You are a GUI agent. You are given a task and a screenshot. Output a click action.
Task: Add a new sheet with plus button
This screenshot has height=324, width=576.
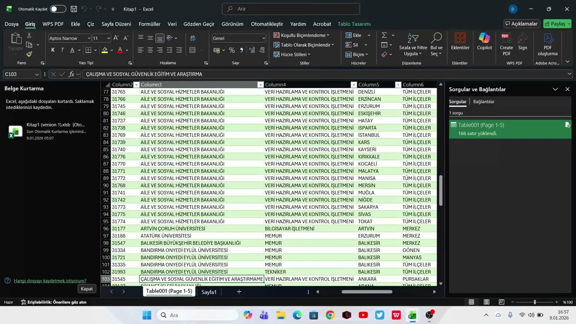click(x=239, y=292)
